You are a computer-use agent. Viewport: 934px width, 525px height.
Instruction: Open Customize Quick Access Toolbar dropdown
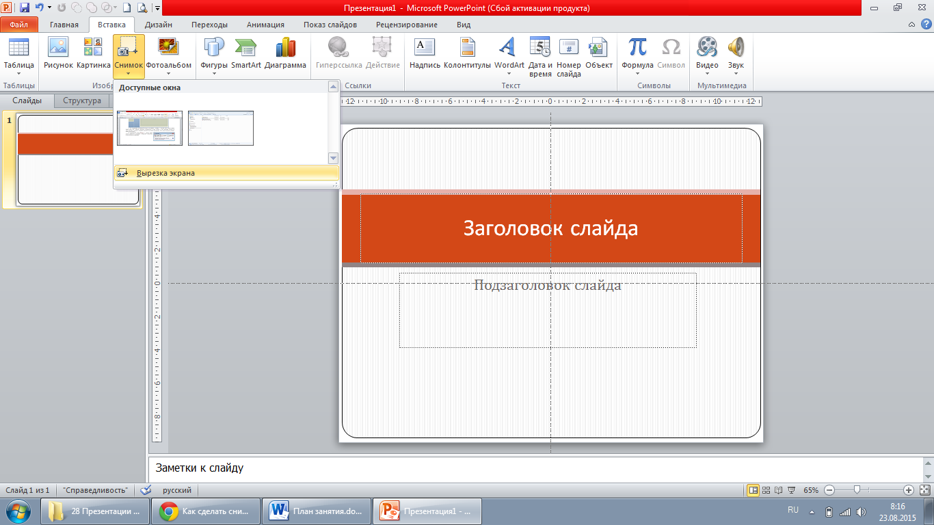coord(157,8)
